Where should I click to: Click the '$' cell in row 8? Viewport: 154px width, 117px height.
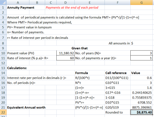pos(141,43)
